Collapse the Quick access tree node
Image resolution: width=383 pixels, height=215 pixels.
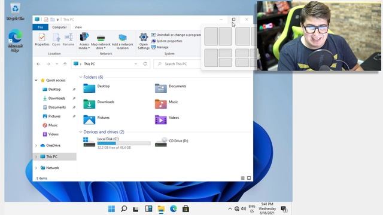tap(36, 80)
